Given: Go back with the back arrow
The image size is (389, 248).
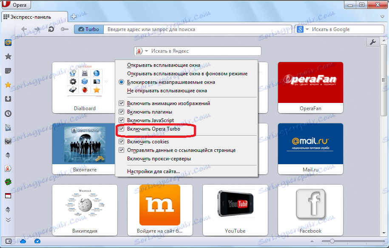Looking at the screenshot, I should pos(24,29).
